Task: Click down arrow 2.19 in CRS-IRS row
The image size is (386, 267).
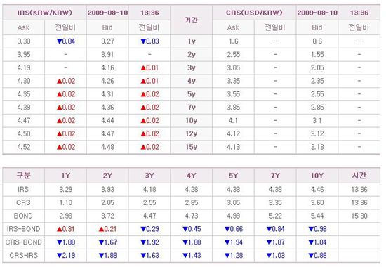Action: pyautogui.click(x=66, y=256)
